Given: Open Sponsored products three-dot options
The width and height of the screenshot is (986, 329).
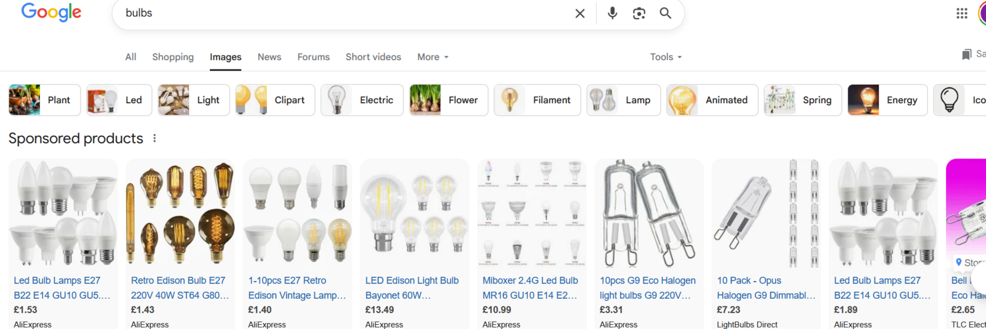Looking at the screenshot, I should (155, 138).
